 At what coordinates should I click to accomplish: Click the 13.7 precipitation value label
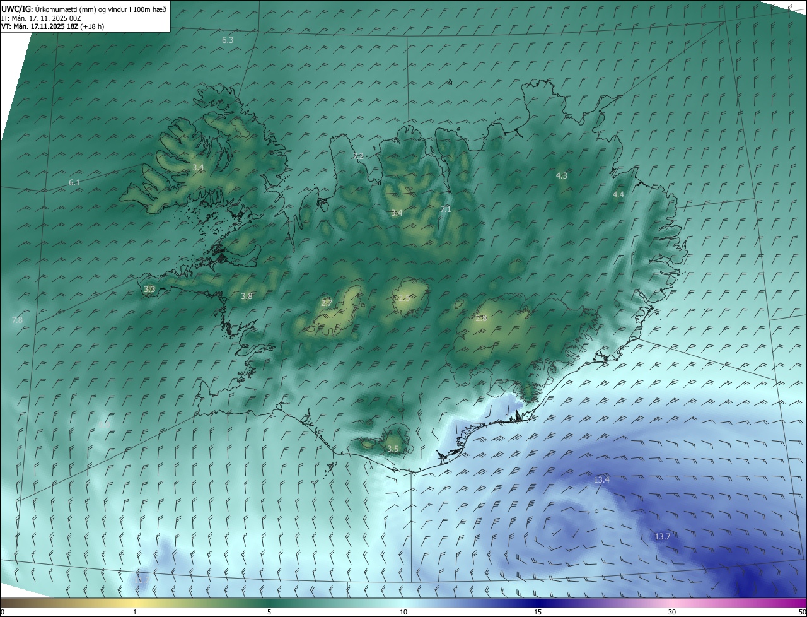click(662, 536)
